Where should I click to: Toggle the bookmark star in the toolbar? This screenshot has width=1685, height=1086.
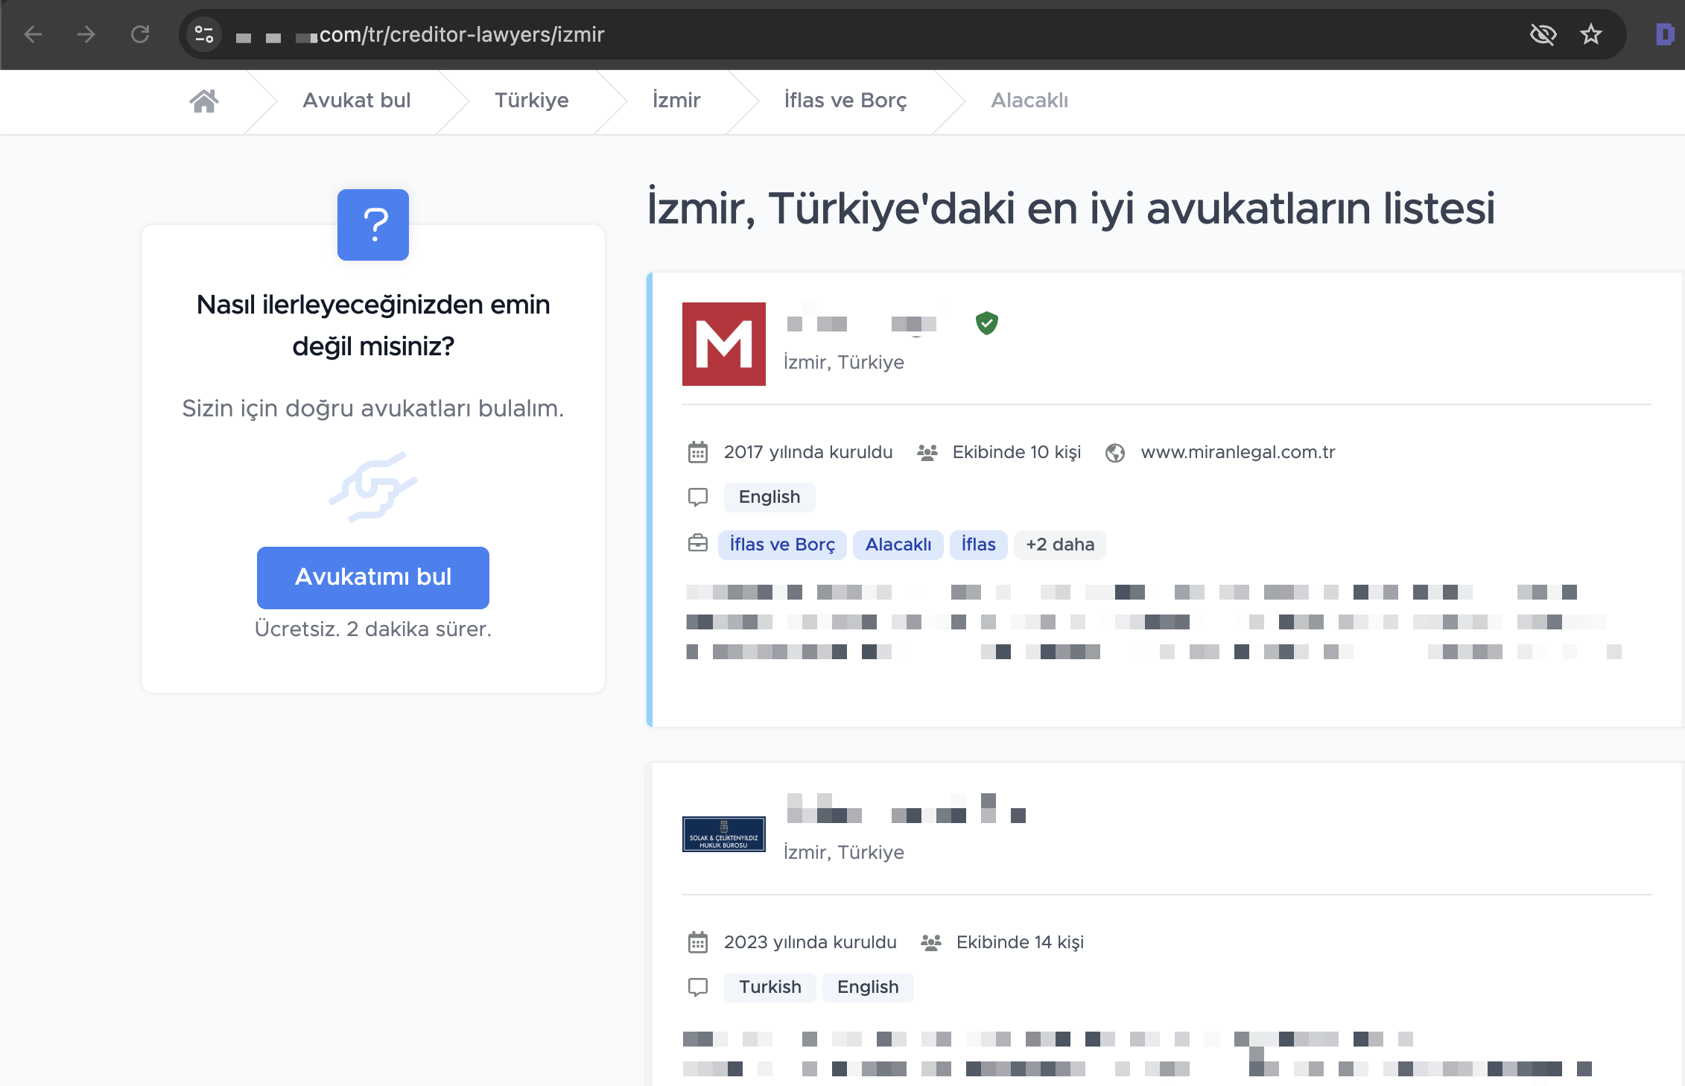coord(1591,34)
